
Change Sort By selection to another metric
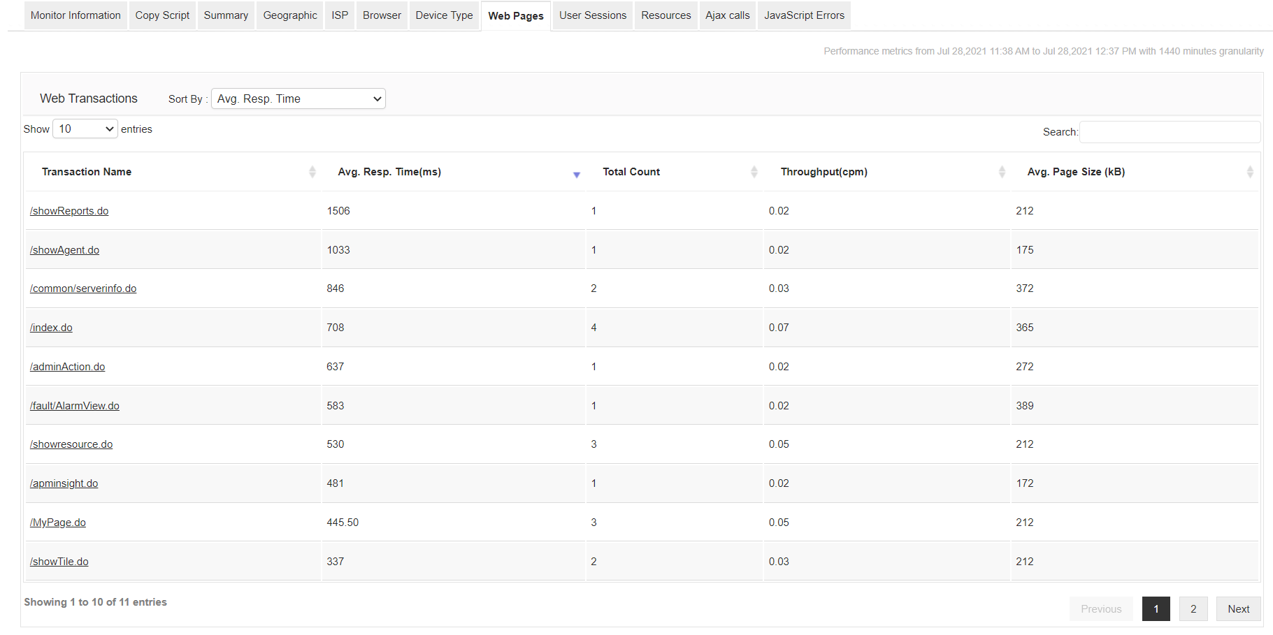point(298,98)
